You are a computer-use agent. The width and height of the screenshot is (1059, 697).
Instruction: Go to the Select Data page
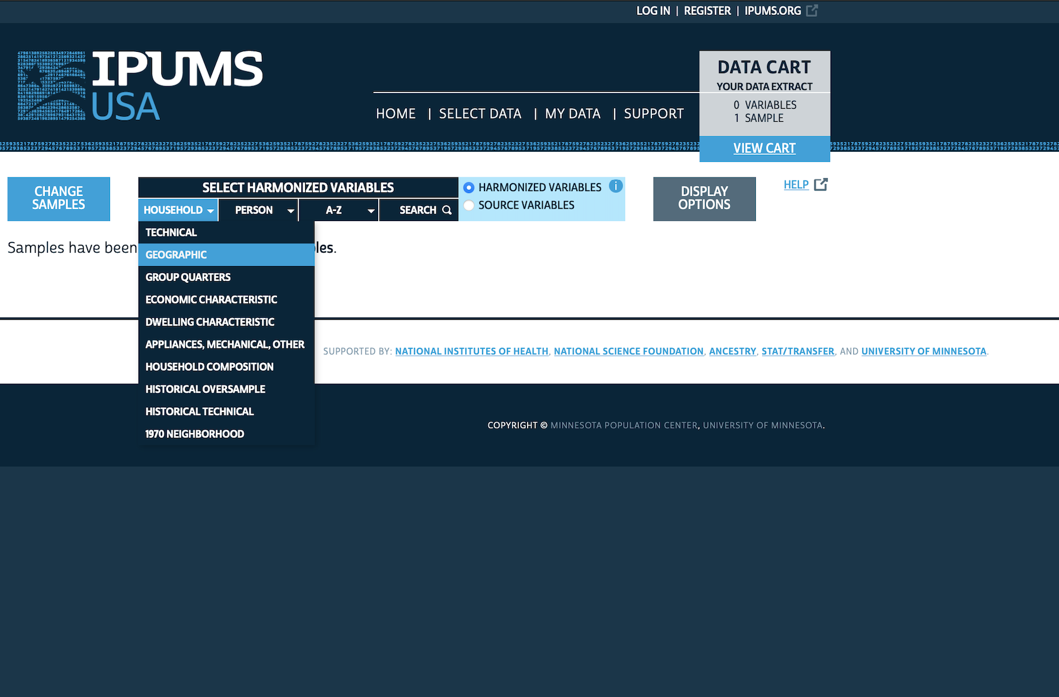[x=479, y=114]
